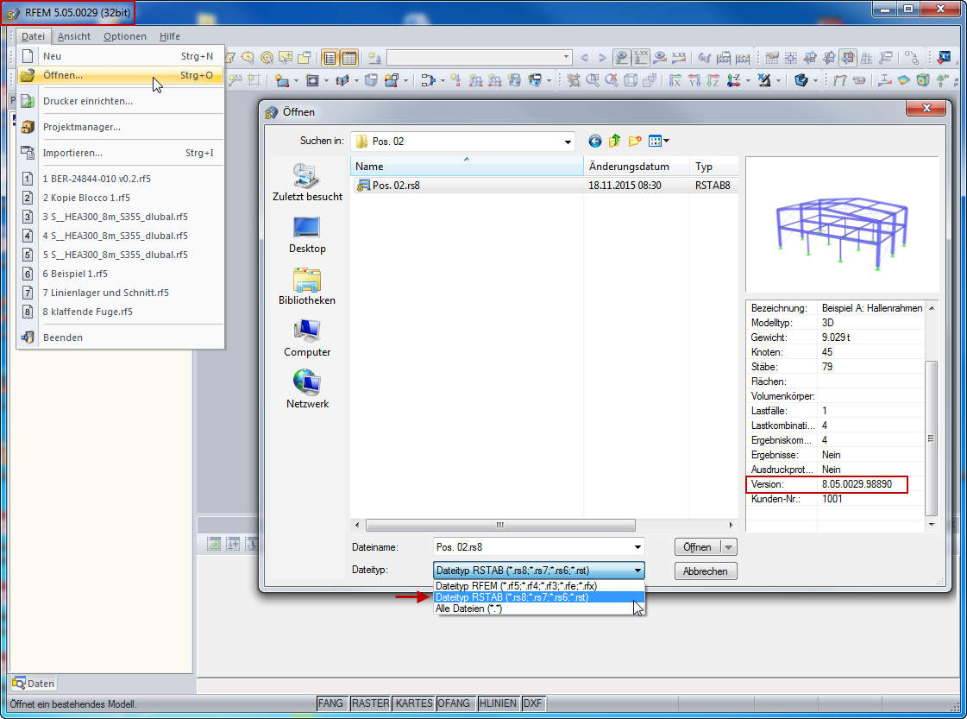
Task: Enable the DXF status bar option
Action: pyautogui.click(x=533, y=703)
